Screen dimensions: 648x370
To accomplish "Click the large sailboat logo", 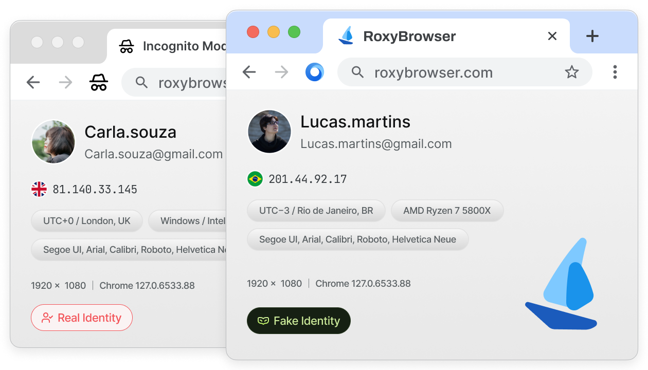I will pyautogui.click(x=562, y=284).
